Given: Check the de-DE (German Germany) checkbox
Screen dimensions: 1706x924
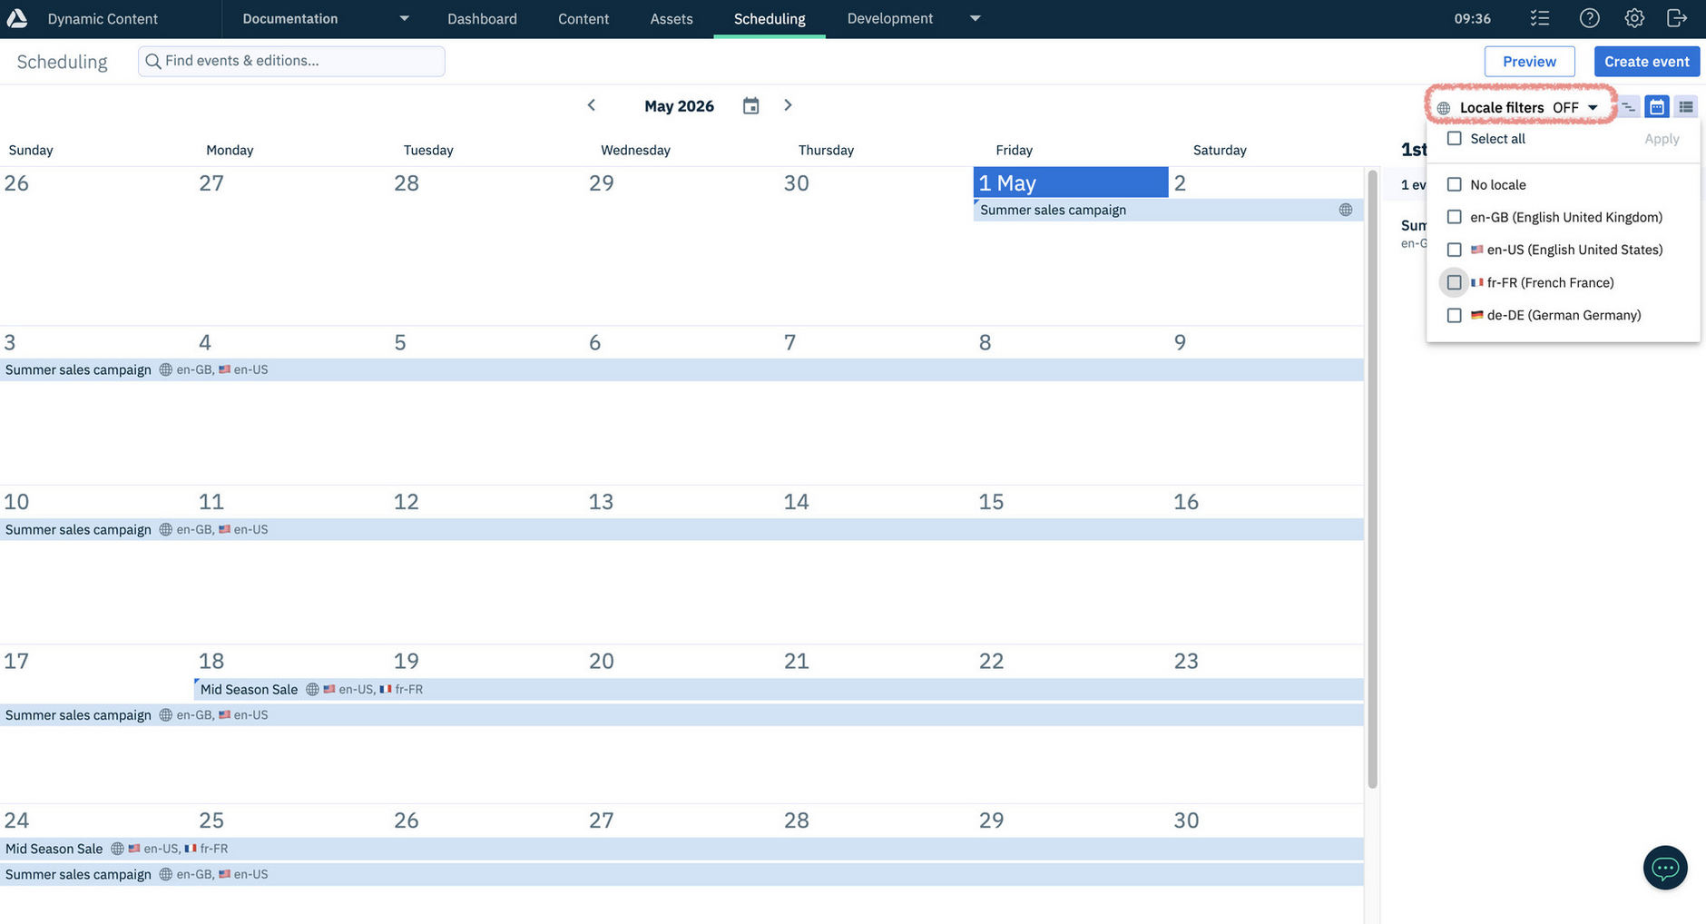Looking at the screenshot, I should (x=1455, y=315).
